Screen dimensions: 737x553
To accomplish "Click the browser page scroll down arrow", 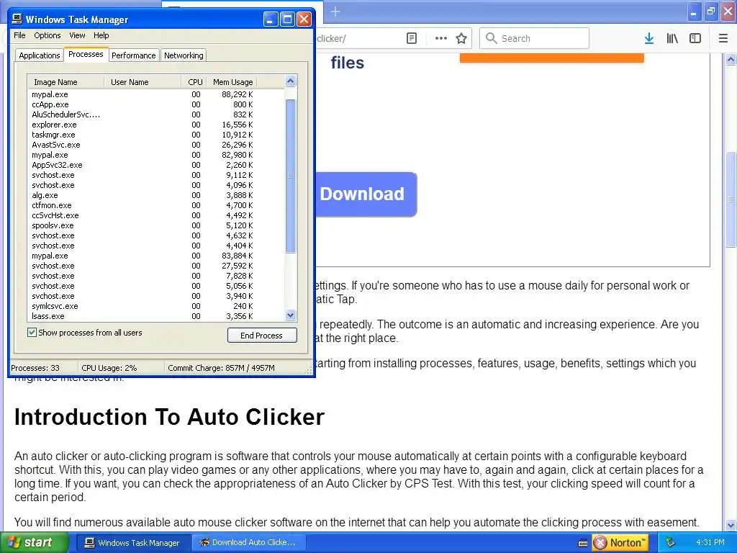I will [731, 525].
